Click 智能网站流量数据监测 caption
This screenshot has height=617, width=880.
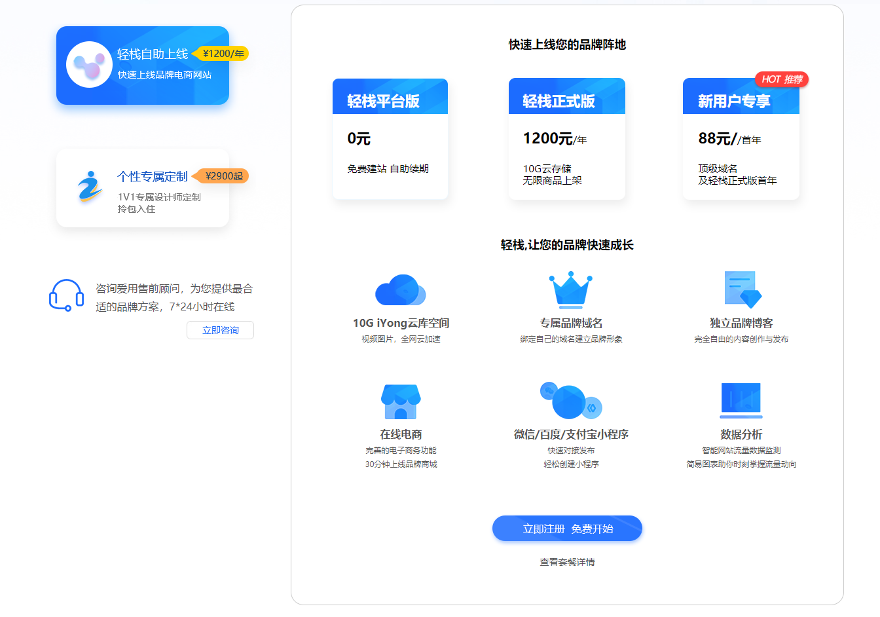[741, 451]
